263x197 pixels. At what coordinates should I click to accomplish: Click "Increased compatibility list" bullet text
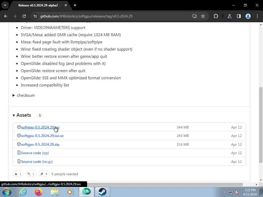(x=45, y=85)
